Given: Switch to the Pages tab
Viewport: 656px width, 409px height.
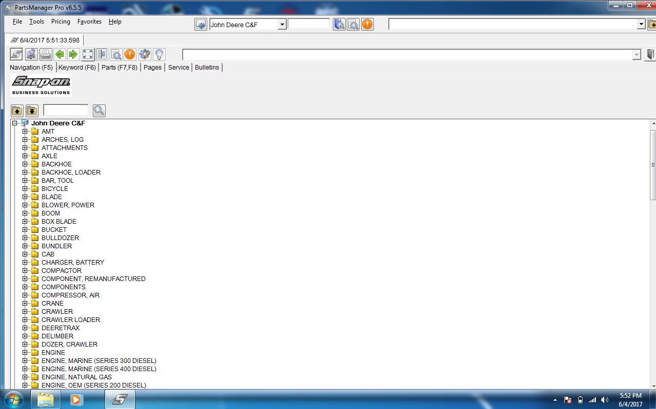Looking at the screenshot, I should coord(152,68).
